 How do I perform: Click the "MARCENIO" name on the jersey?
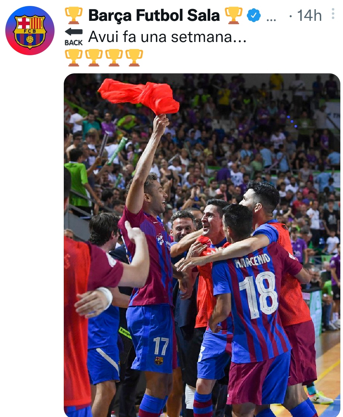(x=252, y=260)
